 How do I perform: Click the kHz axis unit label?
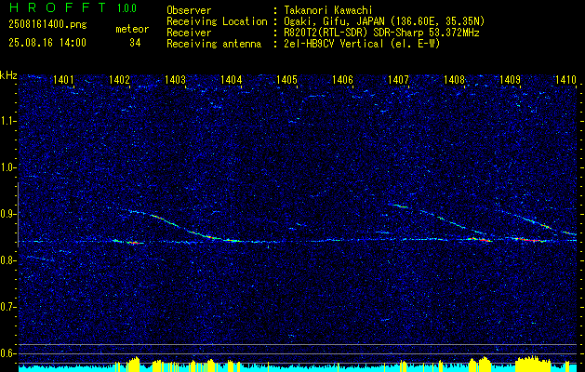pos(8,75)
